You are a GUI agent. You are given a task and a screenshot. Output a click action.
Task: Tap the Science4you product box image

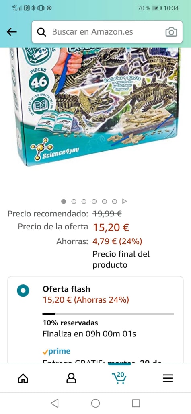coord(95,105)
